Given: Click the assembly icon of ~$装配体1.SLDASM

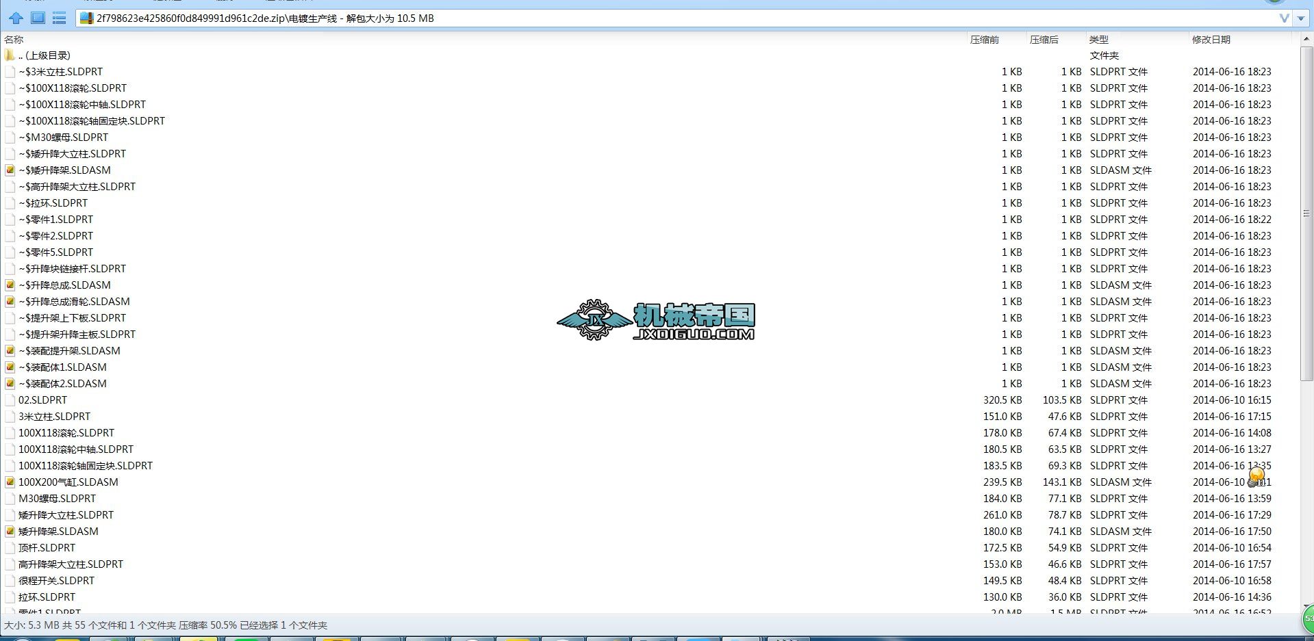Looking at the screenshot, I should point(10,367).
